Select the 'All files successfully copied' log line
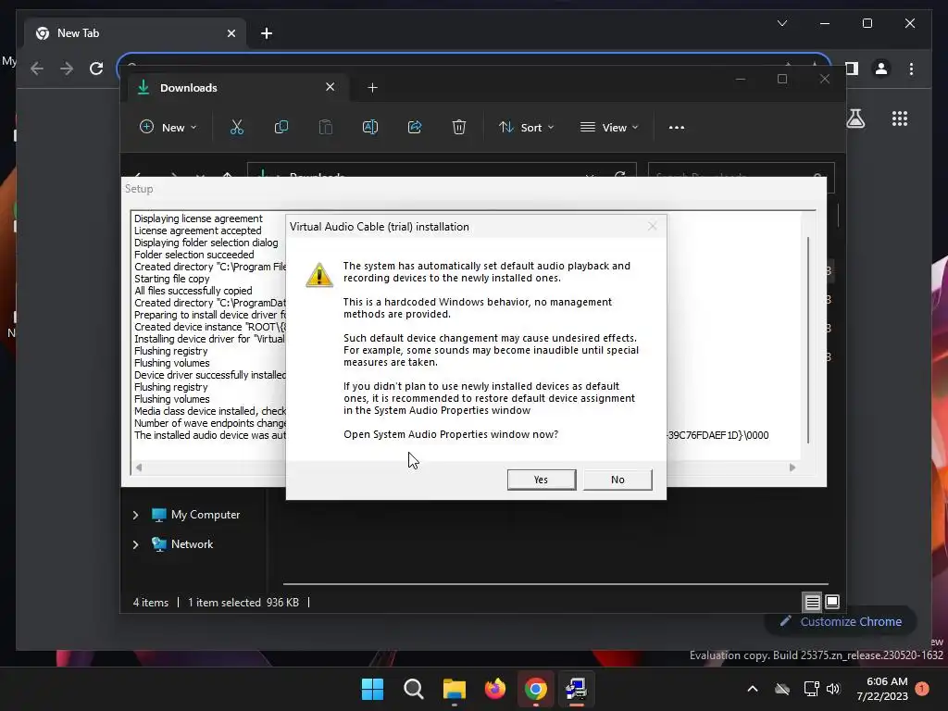 click(193, 291)
